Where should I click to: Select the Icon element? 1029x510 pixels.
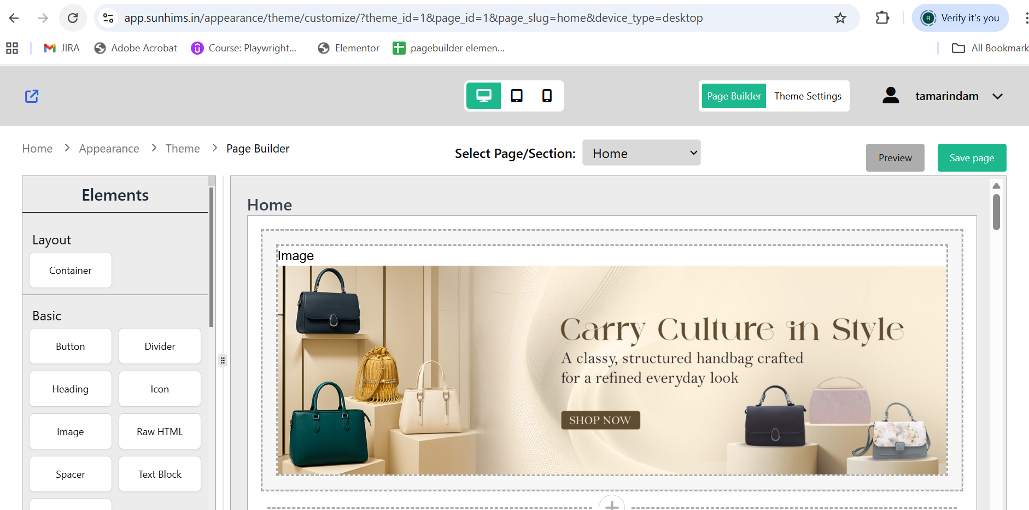160,389
